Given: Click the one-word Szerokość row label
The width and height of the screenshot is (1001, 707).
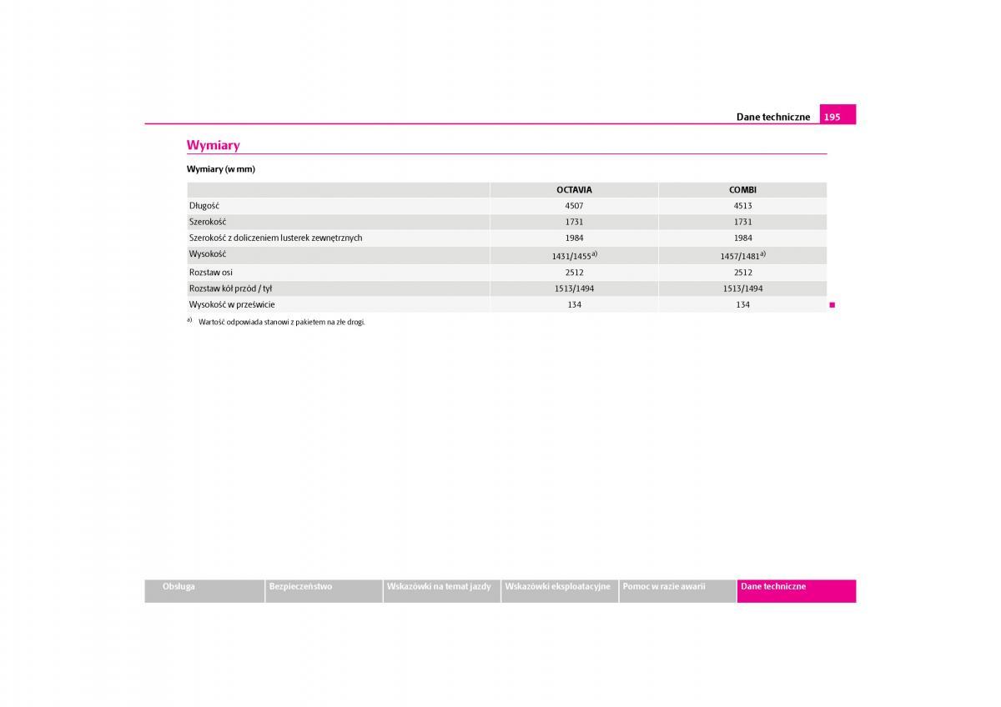Looking at the screenshot, I should coord(208,222).
